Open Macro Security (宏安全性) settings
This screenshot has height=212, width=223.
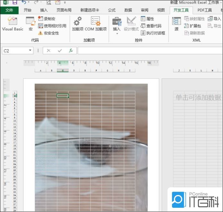pos(48,33)
